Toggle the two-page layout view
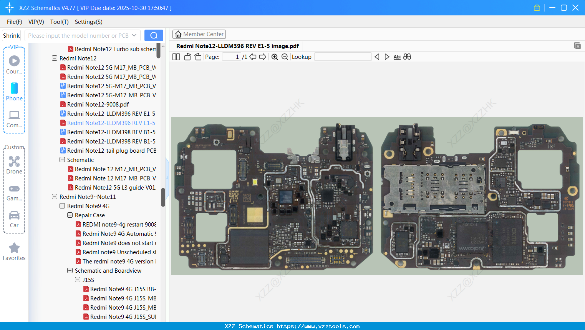 point(176,57)
